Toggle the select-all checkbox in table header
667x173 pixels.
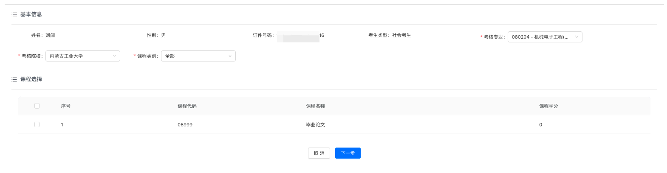[x=37, y=106]
